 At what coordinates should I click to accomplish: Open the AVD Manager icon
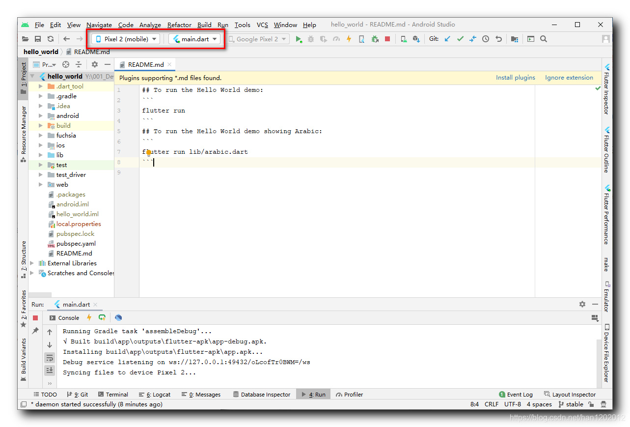[403, 39]
